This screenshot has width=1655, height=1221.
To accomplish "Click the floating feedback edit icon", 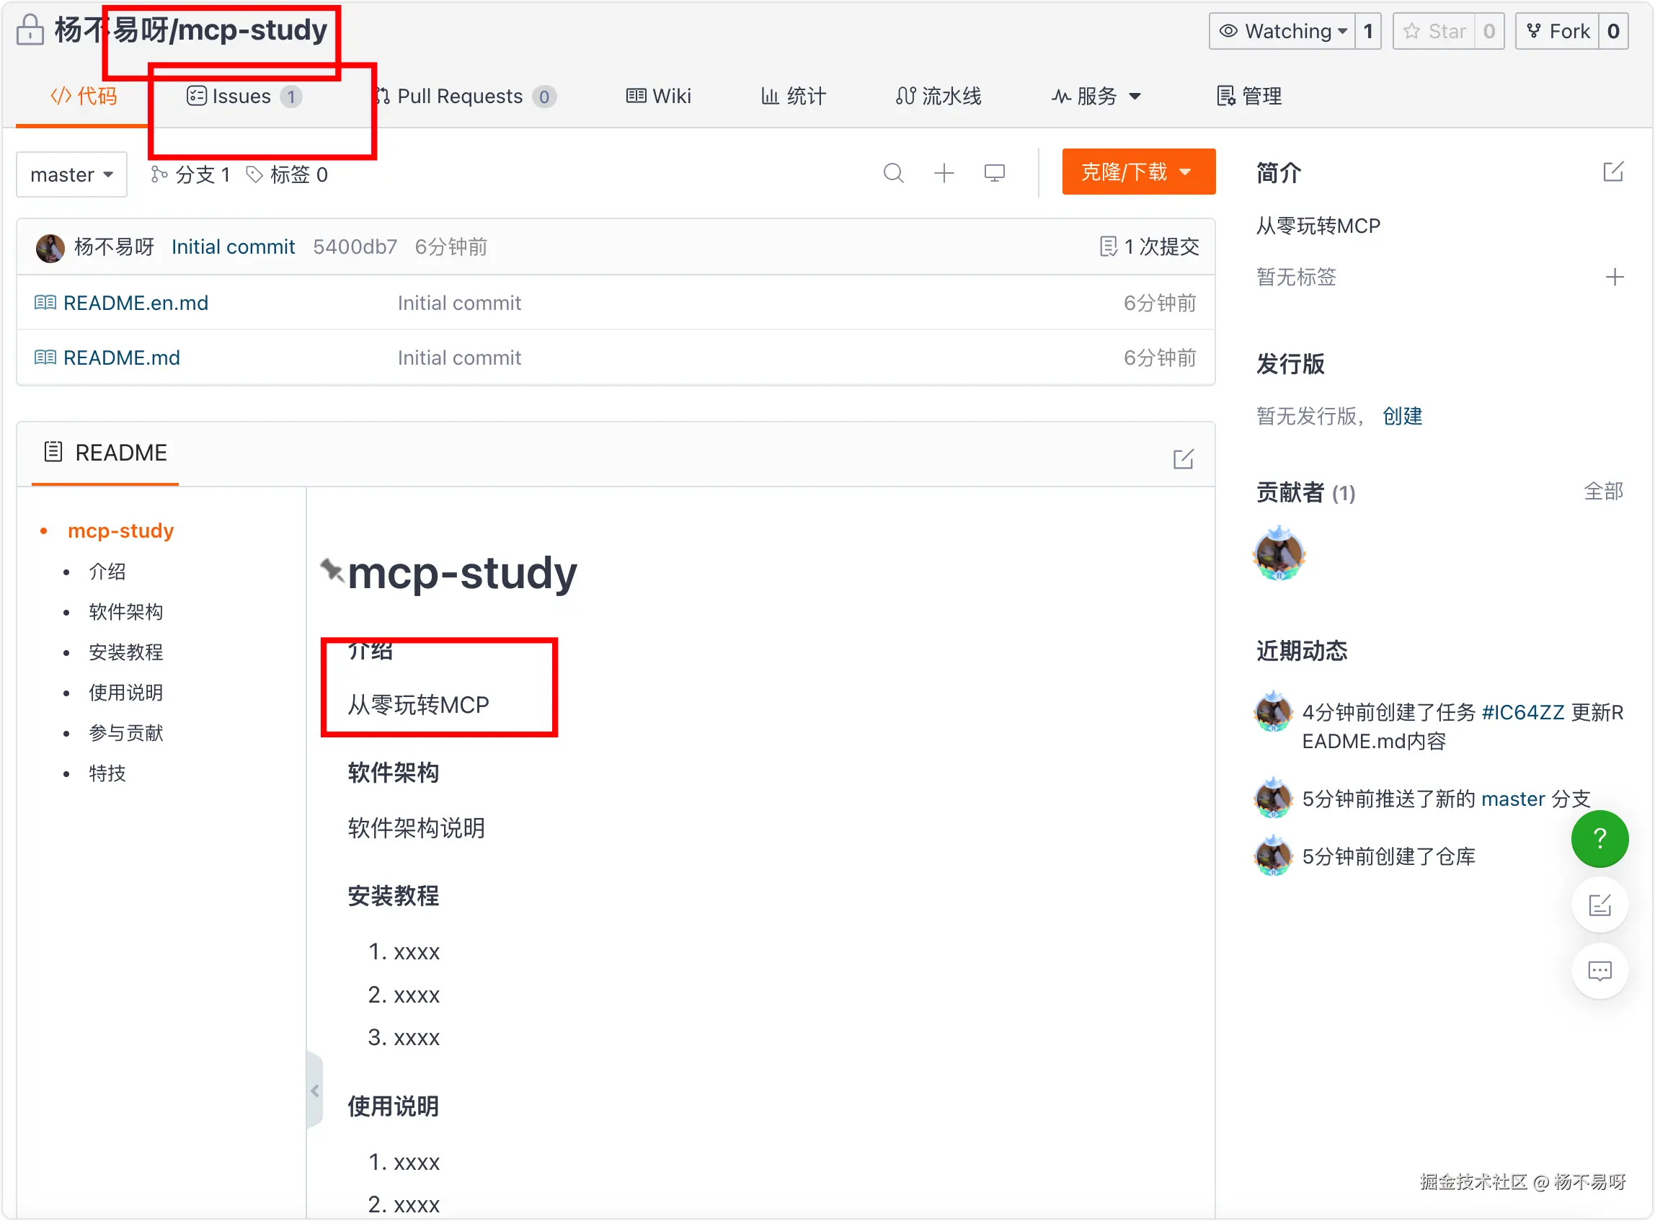I will coord(1599,905).
